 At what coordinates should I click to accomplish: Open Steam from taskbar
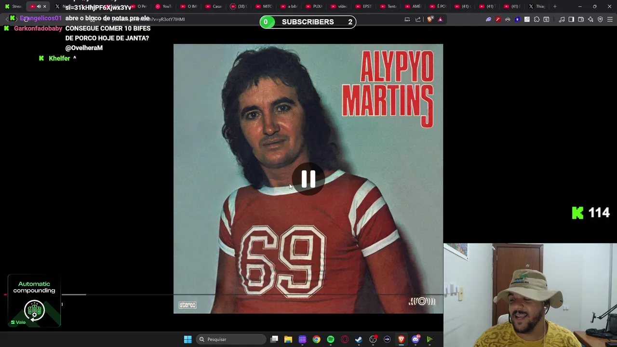tap(359, 339)
